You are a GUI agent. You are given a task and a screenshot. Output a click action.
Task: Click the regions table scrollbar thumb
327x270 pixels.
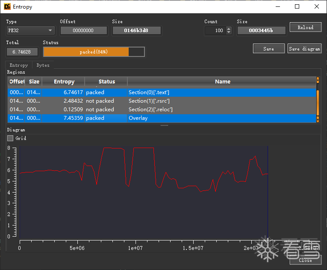pyautogui.click(x=318, y=103)
